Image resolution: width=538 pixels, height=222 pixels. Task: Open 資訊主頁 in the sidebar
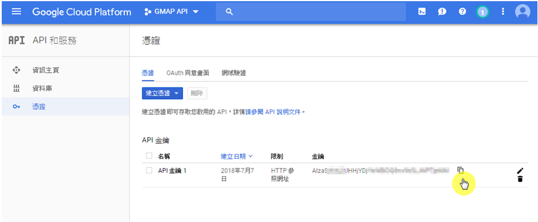[x=45, y=70]
